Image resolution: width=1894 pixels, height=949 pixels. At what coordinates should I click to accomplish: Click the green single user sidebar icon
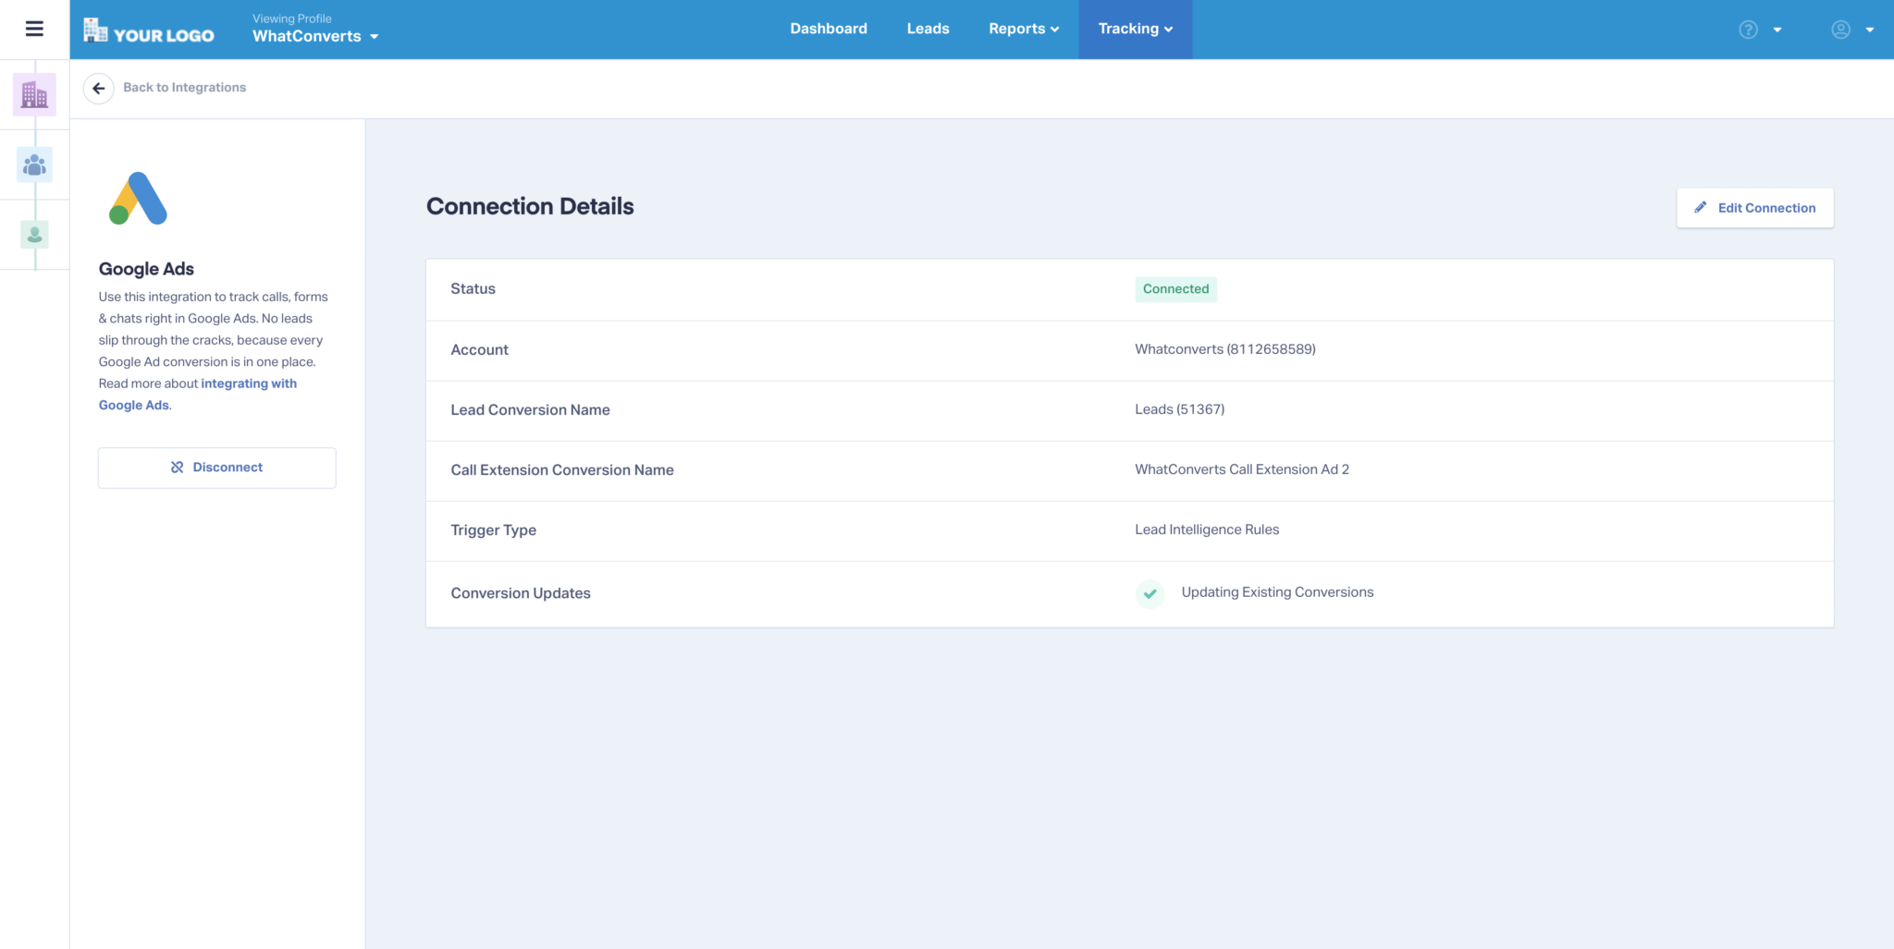34,235
